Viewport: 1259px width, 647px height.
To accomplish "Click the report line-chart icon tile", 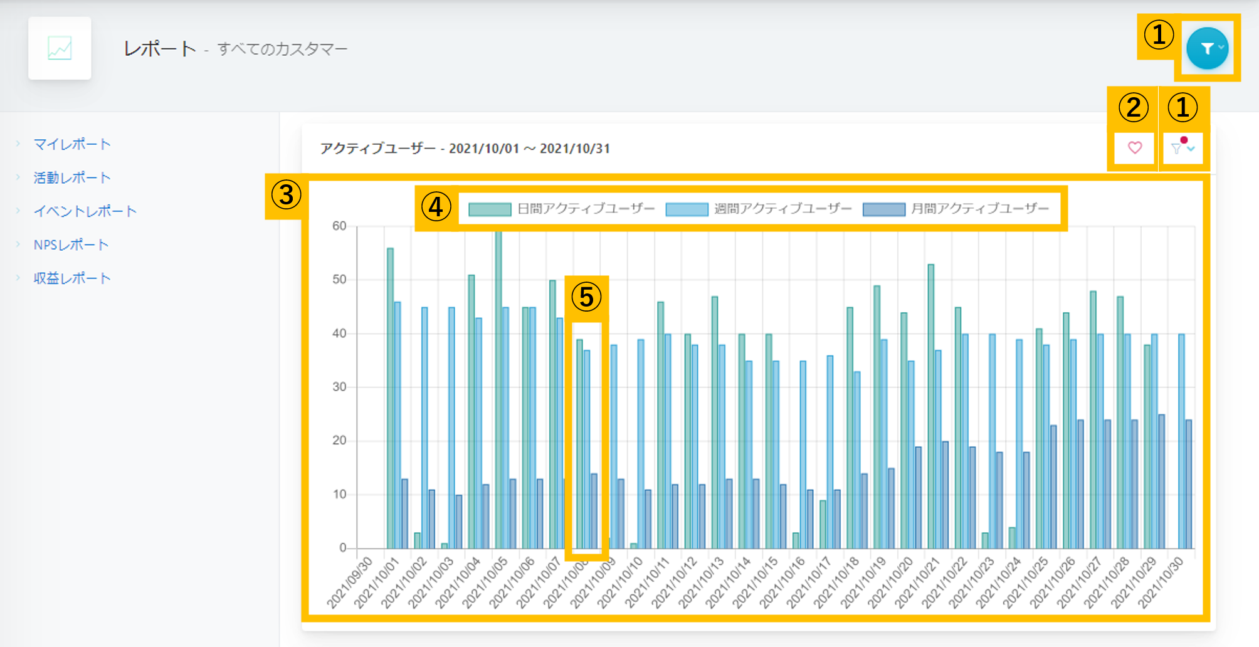I will point(60,48).
